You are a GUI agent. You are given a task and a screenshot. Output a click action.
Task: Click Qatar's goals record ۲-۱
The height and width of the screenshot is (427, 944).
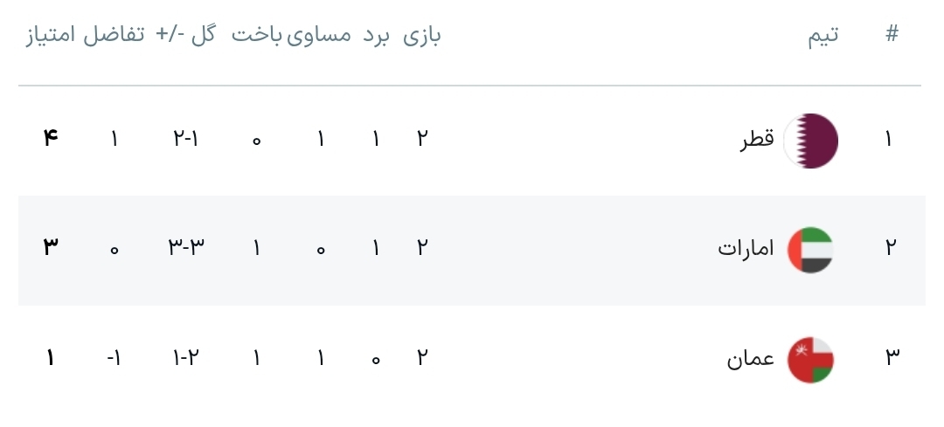pyautogui.click(x=186, y=139)
